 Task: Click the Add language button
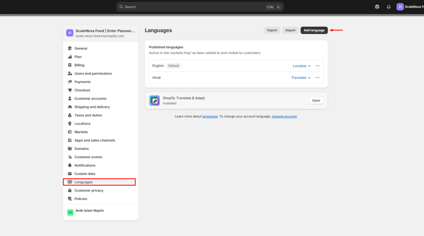tap(314, 30)
